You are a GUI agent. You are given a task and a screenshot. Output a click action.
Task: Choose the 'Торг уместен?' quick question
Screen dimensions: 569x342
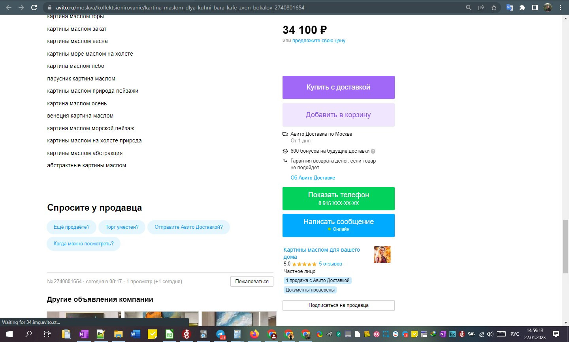122,227
